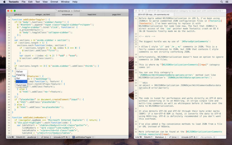Open Unicode (UTF-8) encoding dropdown in octopress.js window

(61, 137)
